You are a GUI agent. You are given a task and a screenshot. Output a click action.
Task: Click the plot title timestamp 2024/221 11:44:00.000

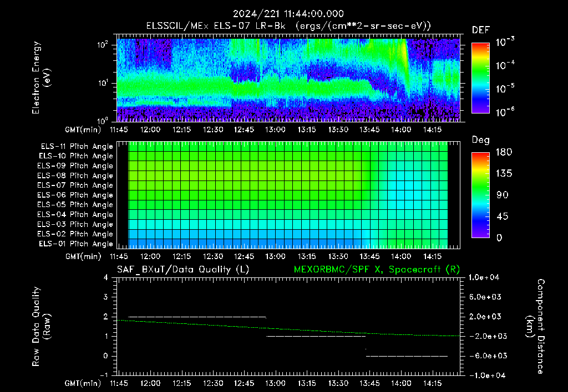pos(288,14)
